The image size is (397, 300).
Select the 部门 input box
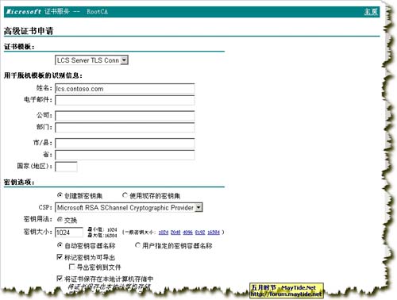coord(125,127)
